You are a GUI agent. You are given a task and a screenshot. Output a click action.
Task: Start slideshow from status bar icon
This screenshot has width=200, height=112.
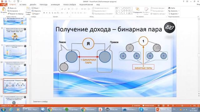pyautogui.click(x=173, y=106)
